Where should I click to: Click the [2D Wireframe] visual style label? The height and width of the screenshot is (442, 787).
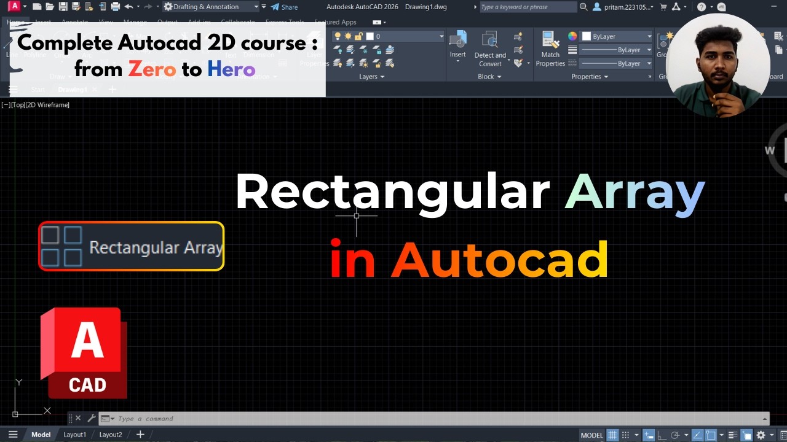[x=48, y=105]
